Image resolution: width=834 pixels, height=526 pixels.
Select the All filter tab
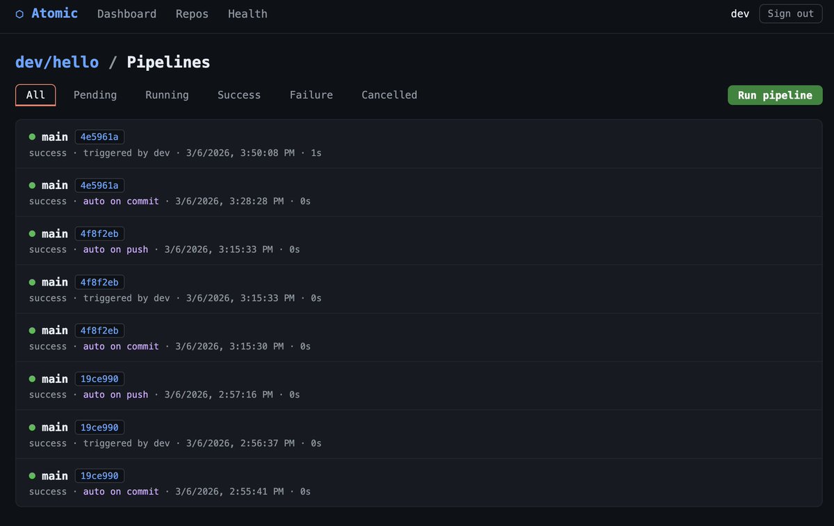[35, 95]
